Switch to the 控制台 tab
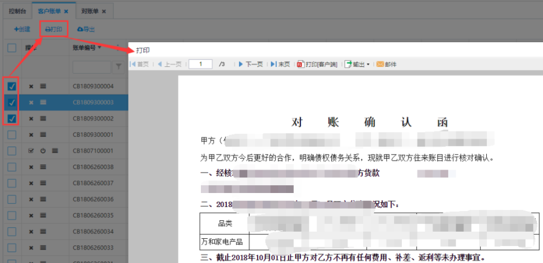The height and width of the screenshot is (263, 543). [x=17, y=11]
